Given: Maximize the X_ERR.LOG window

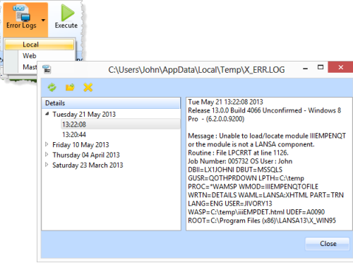Looking at the screenshot, I should tap(321, 67).
